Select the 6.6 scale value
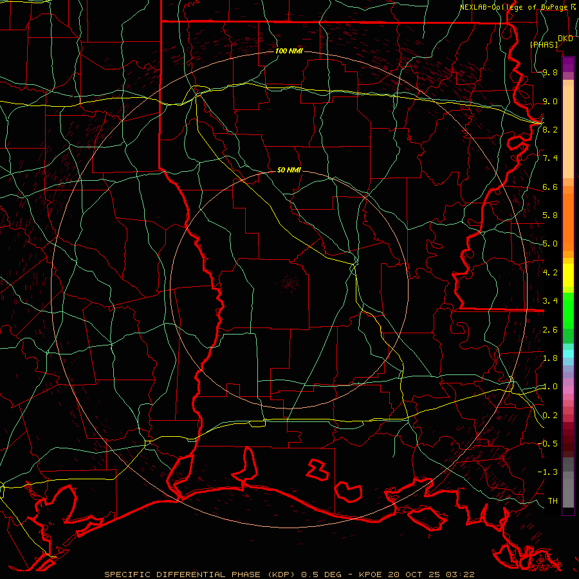This screenshot has width=579, height=579. (x=550, y=187)
